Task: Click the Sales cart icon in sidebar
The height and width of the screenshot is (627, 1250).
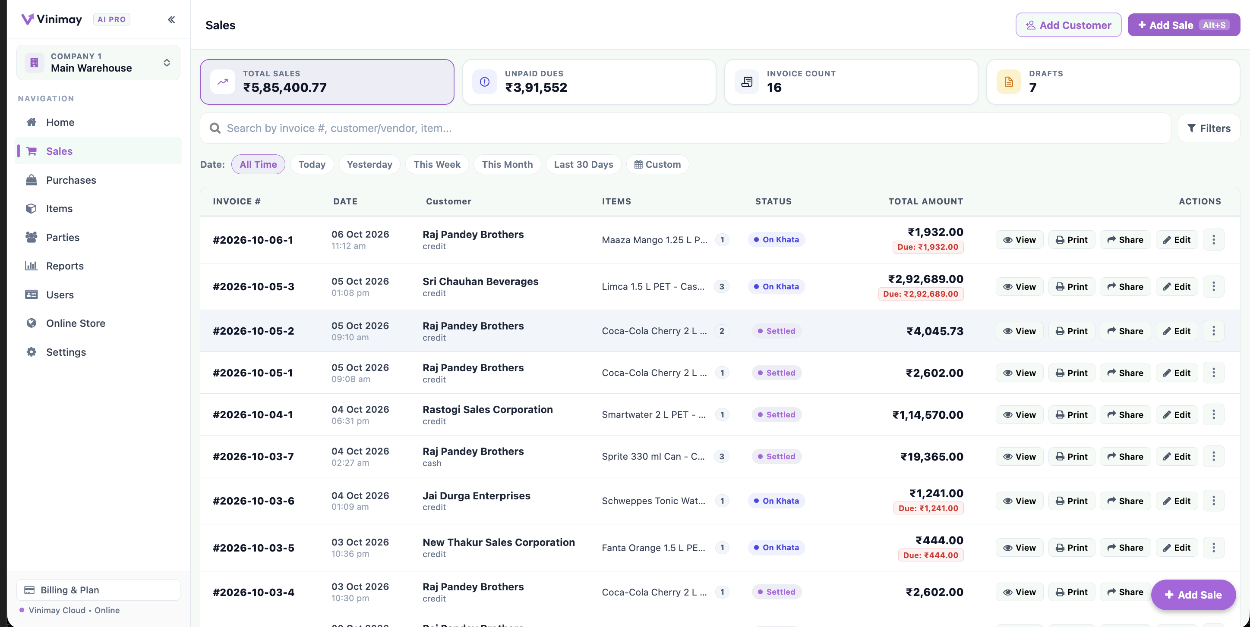Action: point(32,151)
